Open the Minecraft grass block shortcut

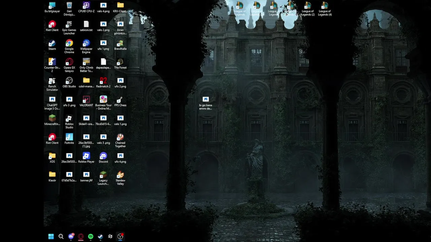52,120
